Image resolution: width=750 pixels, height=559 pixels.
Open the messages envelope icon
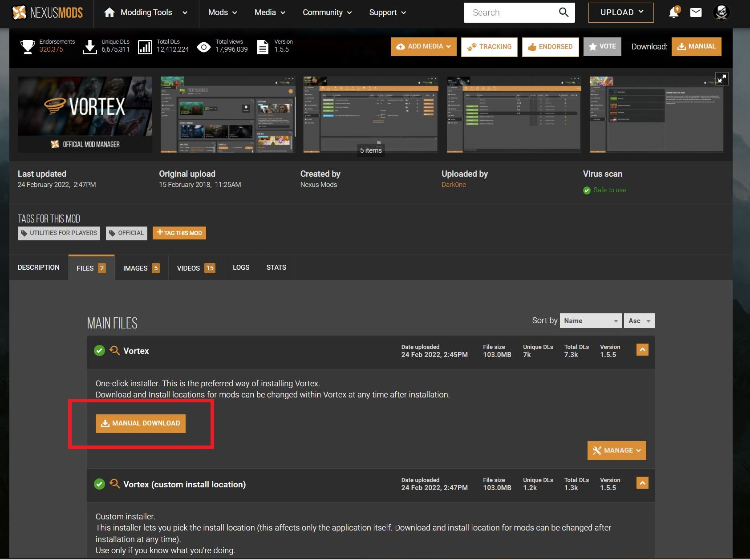(696, 12)
